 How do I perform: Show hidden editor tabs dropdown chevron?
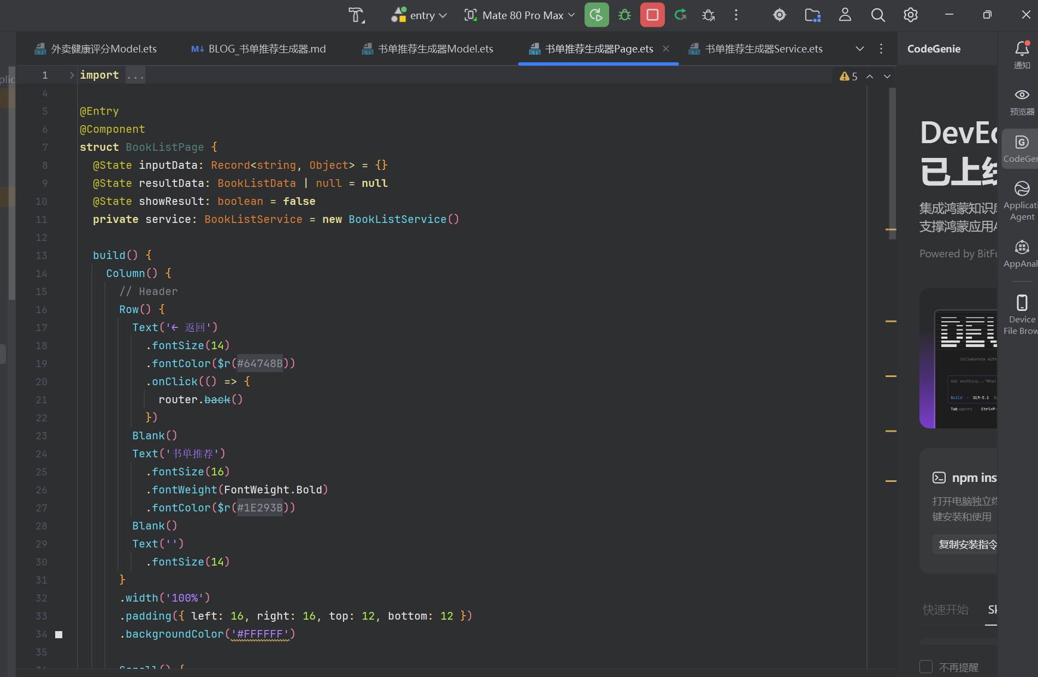coord(859,49)
